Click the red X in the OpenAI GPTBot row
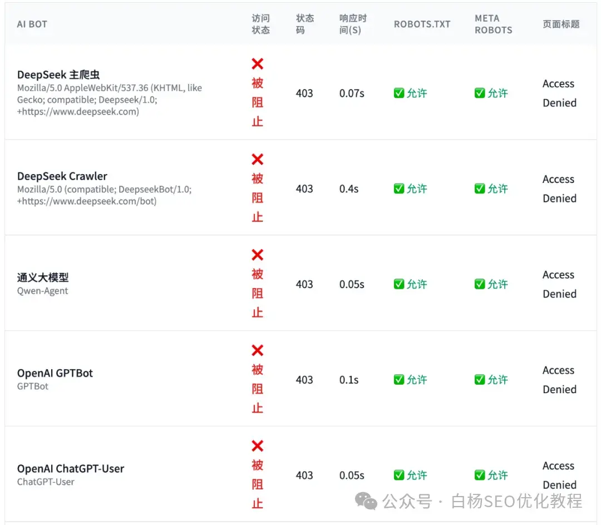The image size is (601, 525). click(258, 350)
